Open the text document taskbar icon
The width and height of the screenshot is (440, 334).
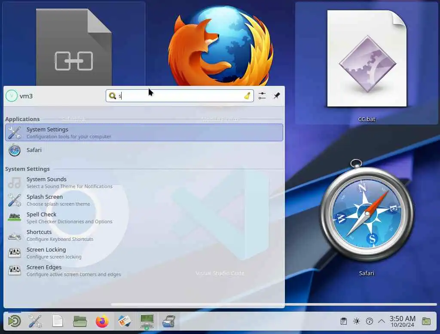(58, 322)
